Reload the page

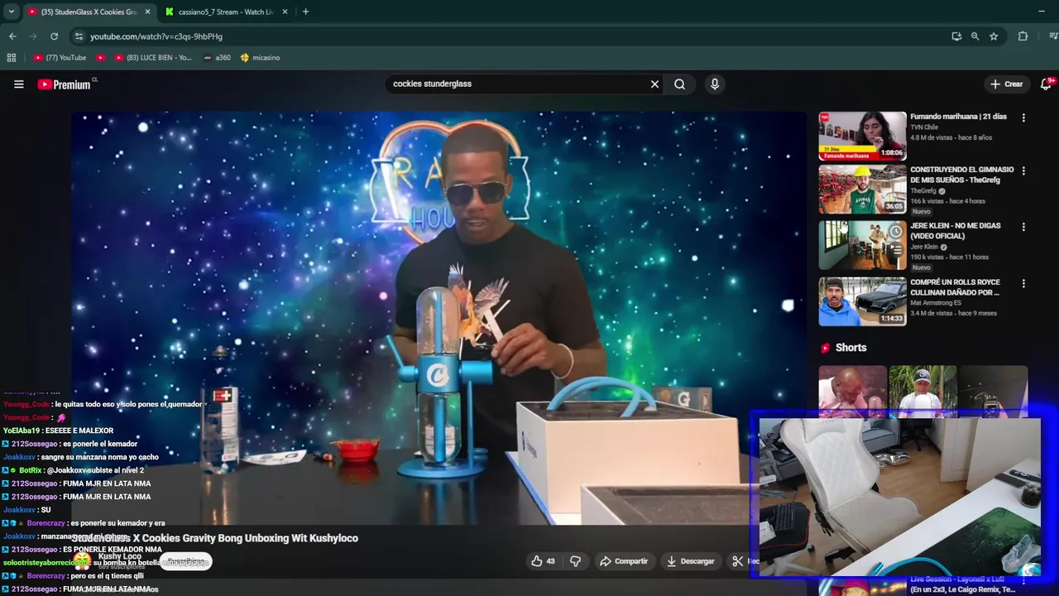point(55,36)
